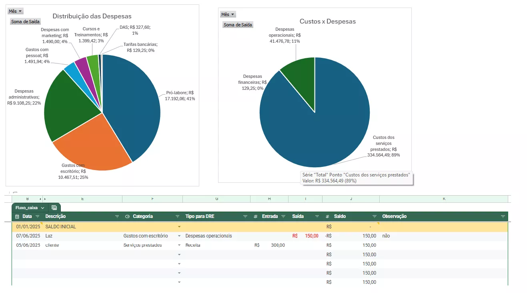The height and width of the screenshot is (293, 527).
Task: Select the cliente description cell
Action: pyautogui.click(x=82, y=245)
